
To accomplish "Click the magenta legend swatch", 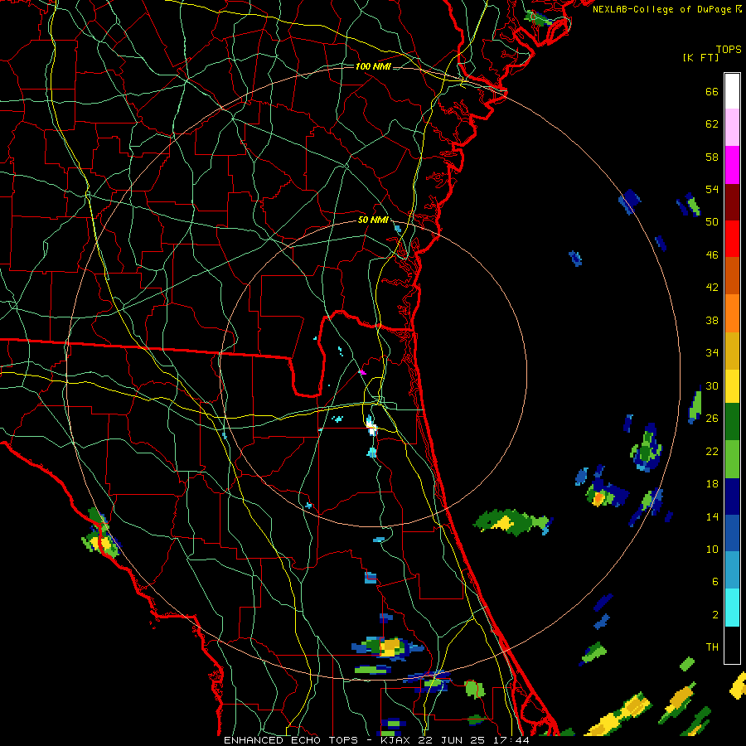I will click(732, 165).
